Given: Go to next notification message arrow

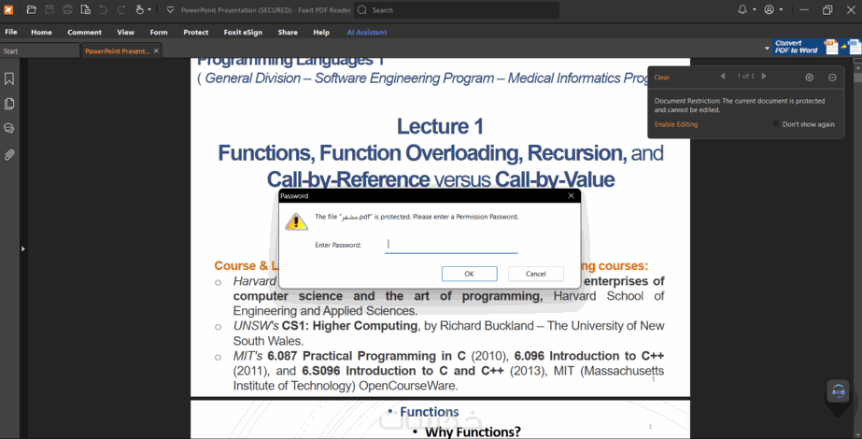Looking at the screenshot, I should (x=764, y=77).
